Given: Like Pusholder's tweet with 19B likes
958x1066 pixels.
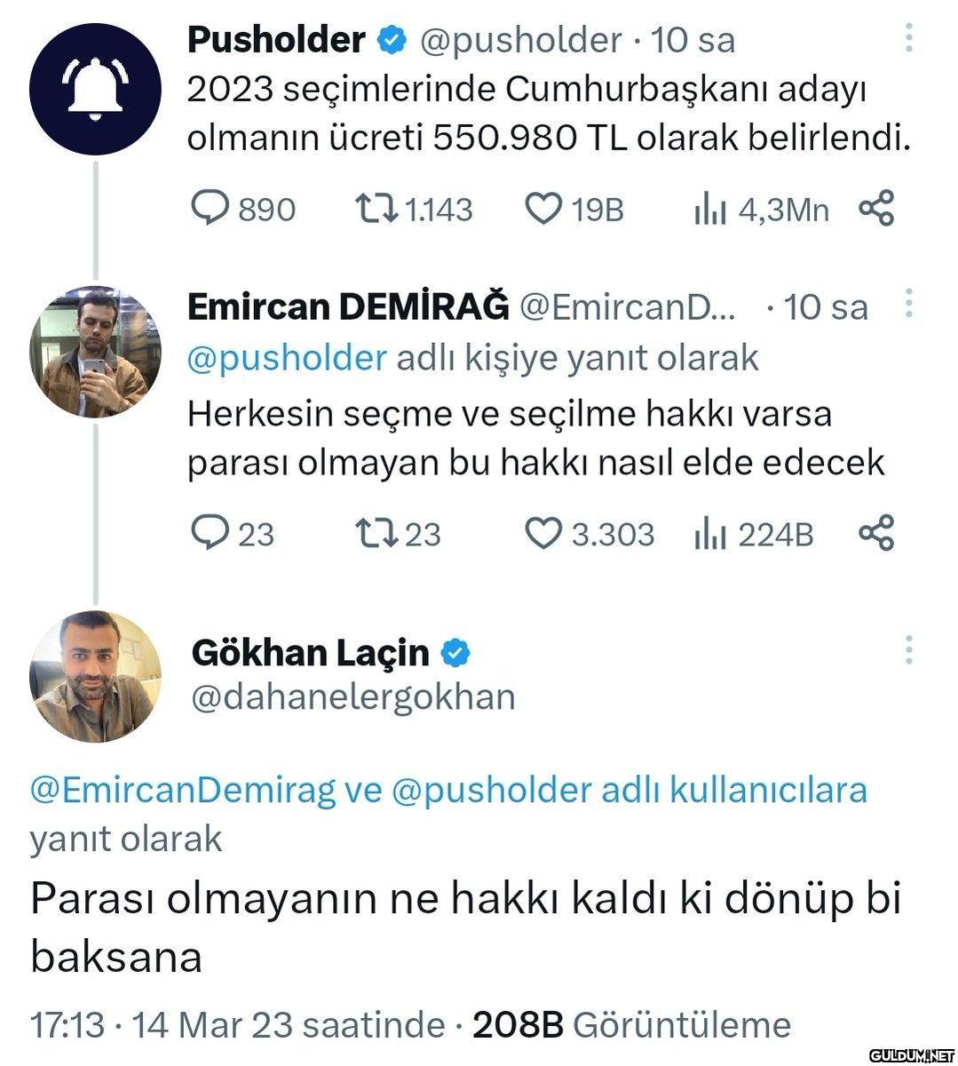Looking at the screenshot, I should pos(542,209).
